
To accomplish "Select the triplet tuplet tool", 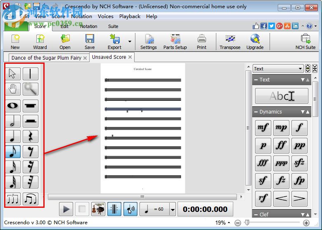I will [x=13, y=199].
